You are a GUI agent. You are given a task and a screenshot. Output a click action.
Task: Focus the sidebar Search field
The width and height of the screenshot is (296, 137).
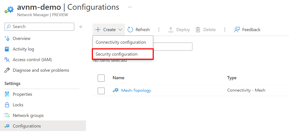(x=39, y=27)
